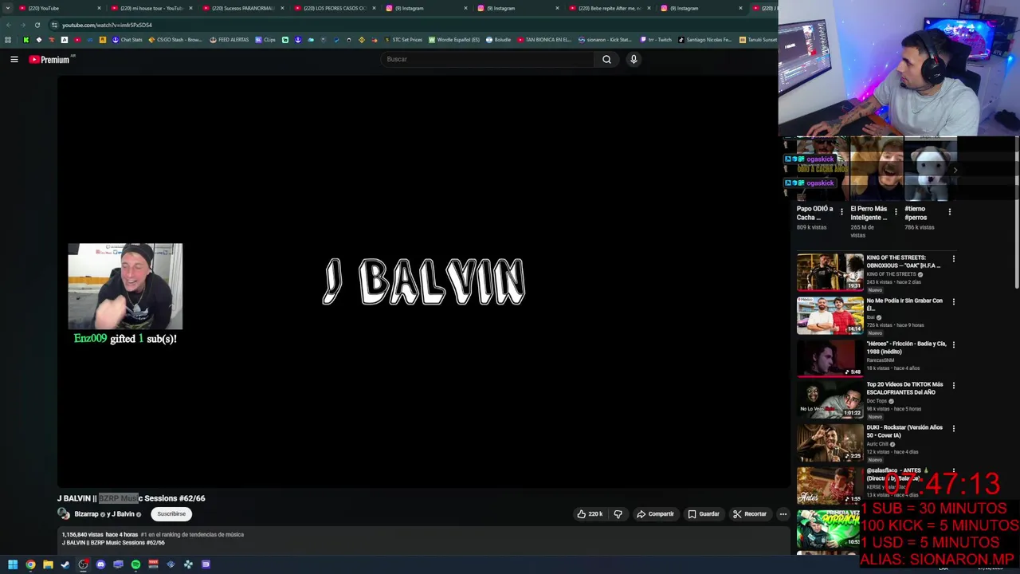Open the Recortar clip tool
Screen dimensions: 1020x574
(x=750, y=514)
